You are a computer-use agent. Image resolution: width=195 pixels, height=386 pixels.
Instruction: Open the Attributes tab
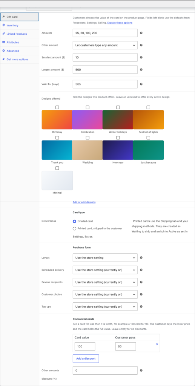coord(20,42)
